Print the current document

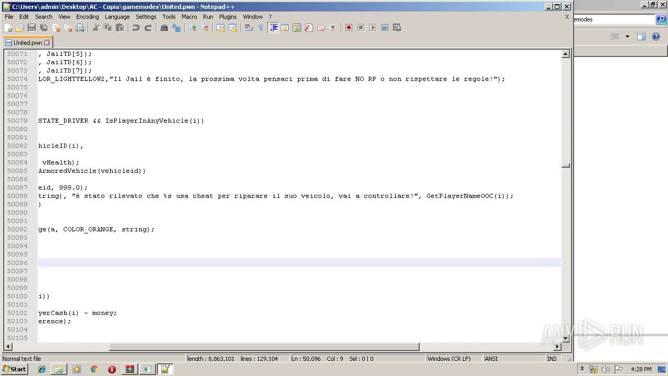click(80, 28)
